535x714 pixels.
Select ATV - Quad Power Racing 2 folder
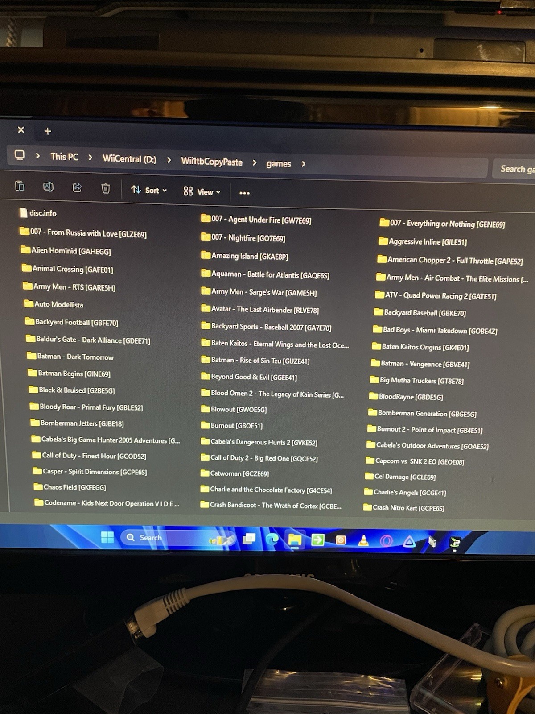[436, 295]
